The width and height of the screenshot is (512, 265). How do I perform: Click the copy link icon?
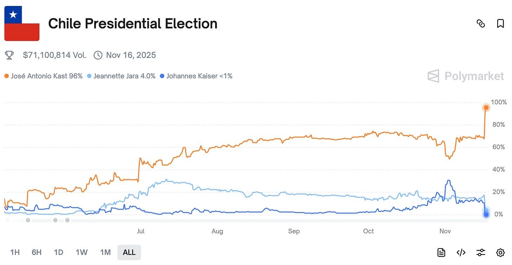[x=481, y=24]
